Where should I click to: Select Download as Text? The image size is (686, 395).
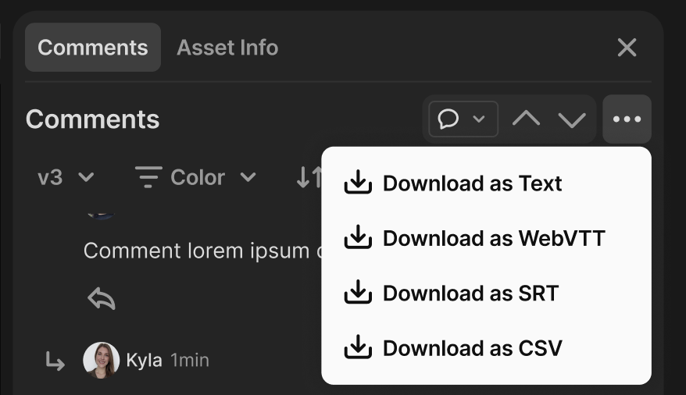pyautogui.click(x=472, y=183)
